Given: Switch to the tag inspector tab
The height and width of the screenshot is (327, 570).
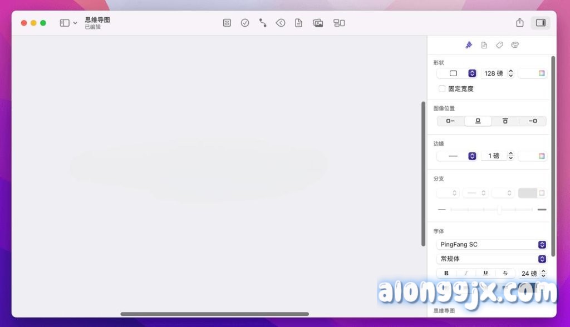Looking at the screenshot, I should coord(499,45).
